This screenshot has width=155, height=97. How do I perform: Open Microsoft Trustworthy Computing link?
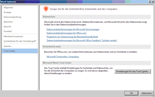pos(63,57)
